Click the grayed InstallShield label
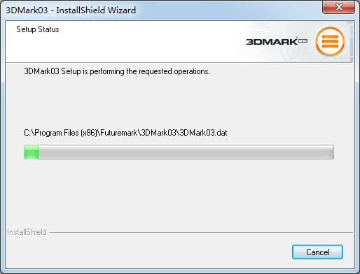The image size is (360, 274). point(27,232)
